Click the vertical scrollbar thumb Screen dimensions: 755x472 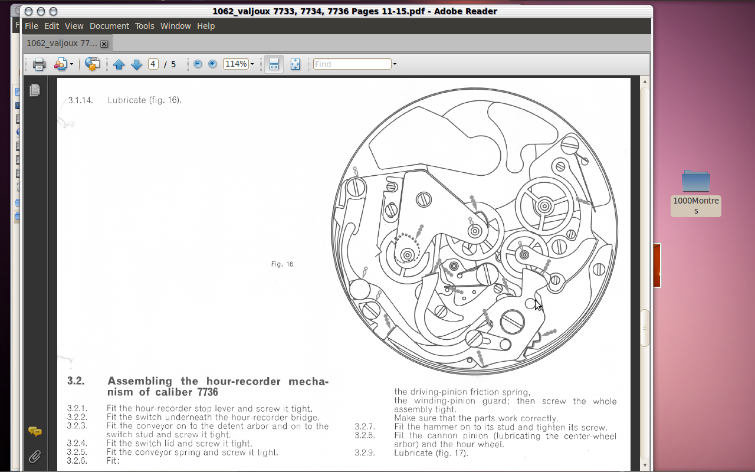point(645,327)
